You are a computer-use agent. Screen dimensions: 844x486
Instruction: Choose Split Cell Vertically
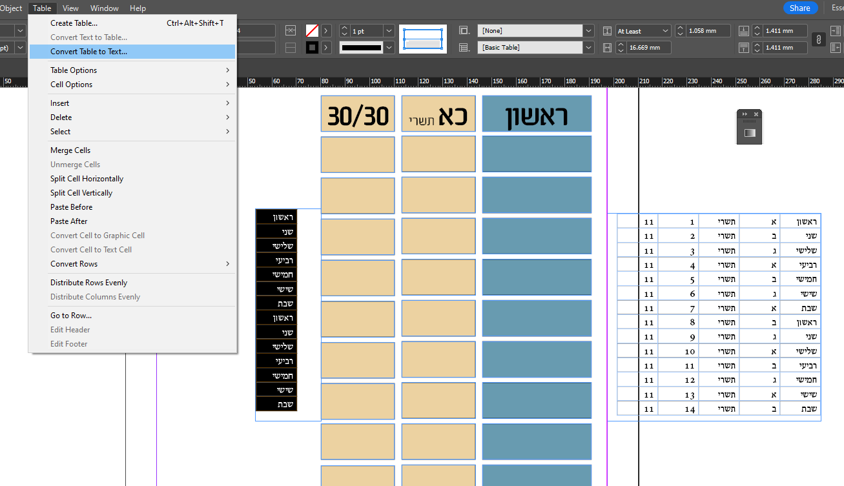point(132,193)
